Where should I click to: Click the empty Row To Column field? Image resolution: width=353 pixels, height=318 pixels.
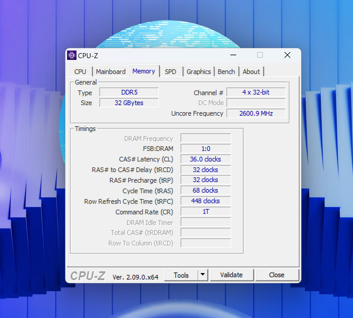pos(206,243)
